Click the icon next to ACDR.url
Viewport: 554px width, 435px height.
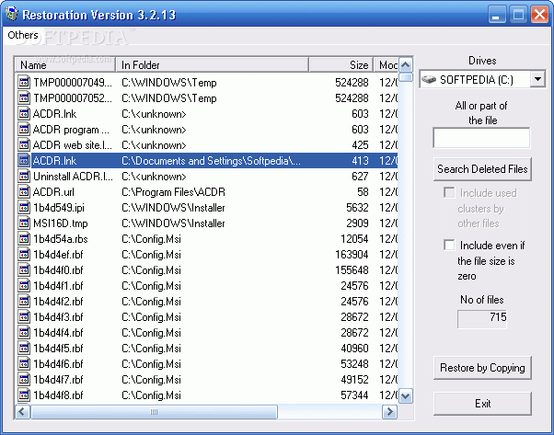click(24, 192)
